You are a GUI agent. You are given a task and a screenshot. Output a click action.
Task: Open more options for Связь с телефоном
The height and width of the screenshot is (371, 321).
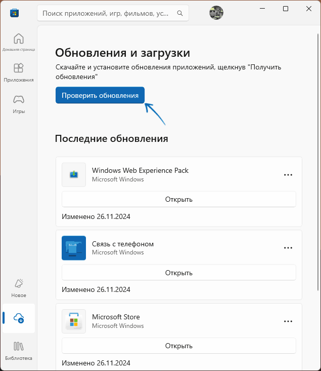click(x=288, y=248)
